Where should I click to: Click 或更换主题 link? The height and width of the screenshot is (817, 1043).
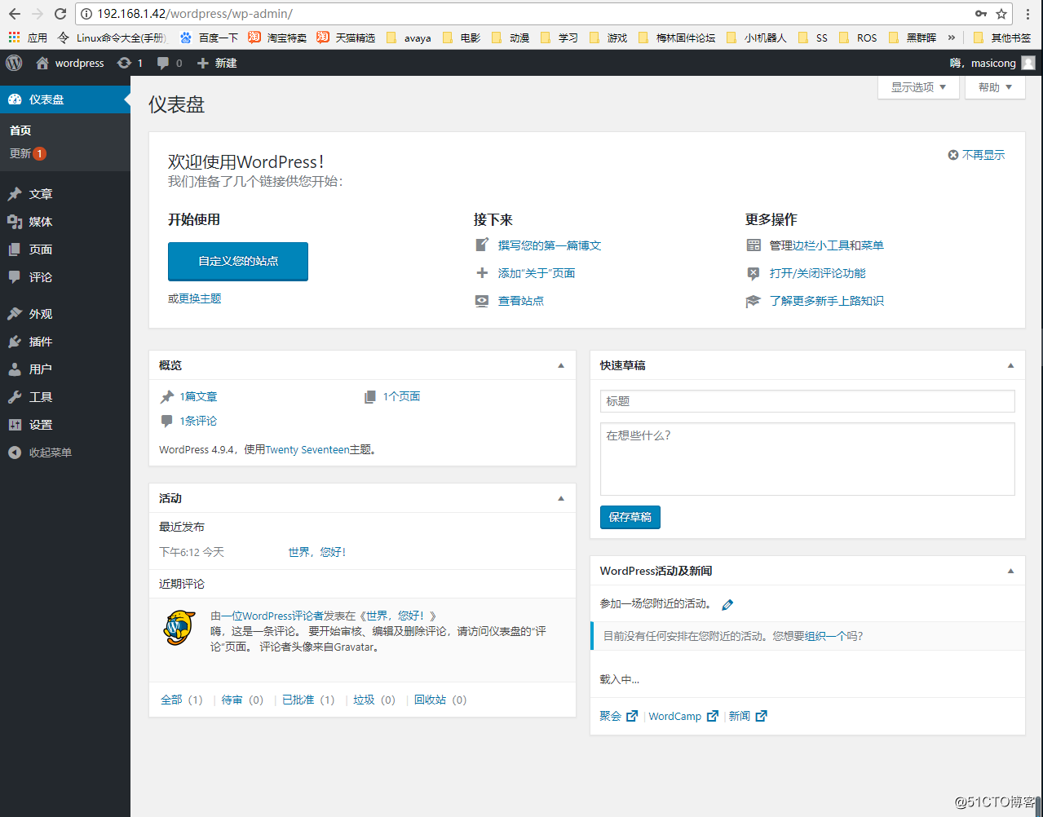tap(195, 298)
